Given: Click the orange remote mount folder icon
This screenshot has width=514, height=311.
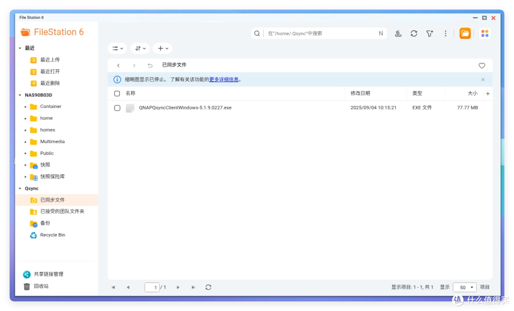Looking at the screenshot, I should [x=465, y=33].
